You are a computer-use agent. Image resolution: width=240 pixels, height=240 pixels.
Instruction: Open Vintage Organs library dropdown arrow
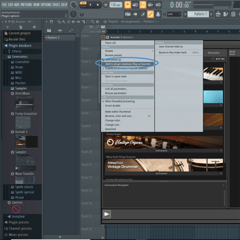(221, 150)
